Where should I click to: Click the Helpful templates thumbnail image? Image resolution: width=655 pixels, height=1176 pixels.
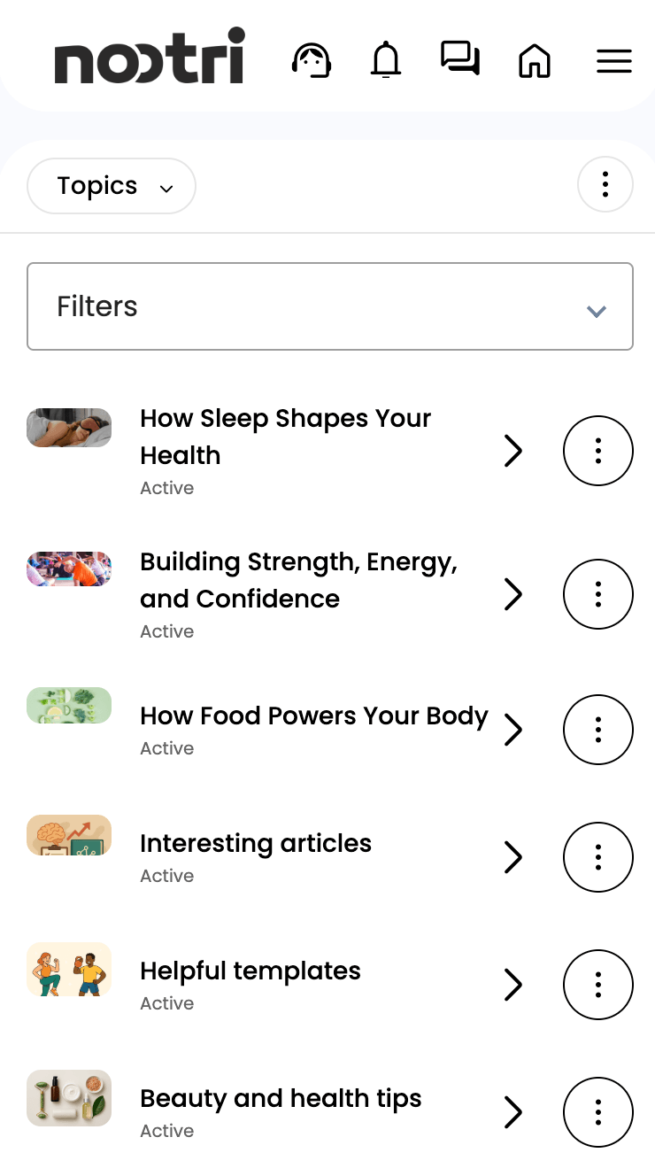pos(69,970)
